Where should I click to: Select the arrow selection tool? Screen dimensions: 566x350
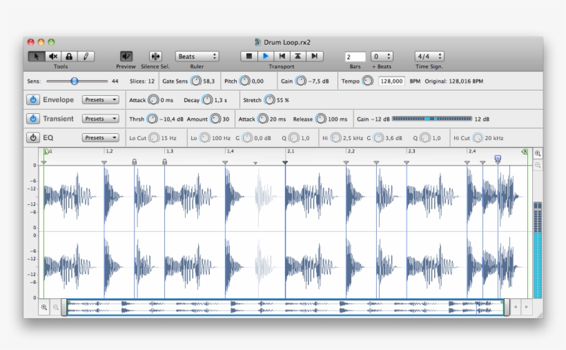37,57
